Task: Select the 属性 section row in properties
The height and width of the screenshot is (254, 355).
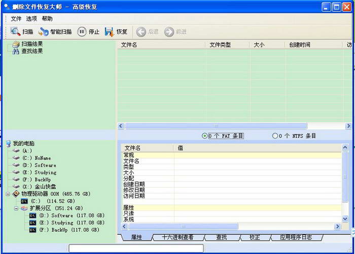Action: tap(232, 207)
